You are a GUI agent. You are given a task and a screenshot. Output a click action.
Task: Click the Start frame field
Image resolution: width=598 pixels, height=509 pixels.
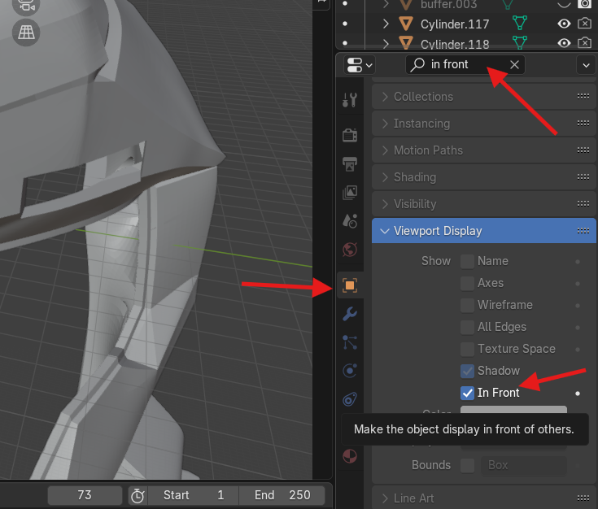click(194, 495)
